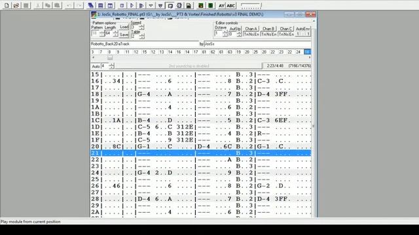The image size is (419, 235).
Task: Click the author field containing JosSx
Action: pyautogui.click(x=257, y=44)
